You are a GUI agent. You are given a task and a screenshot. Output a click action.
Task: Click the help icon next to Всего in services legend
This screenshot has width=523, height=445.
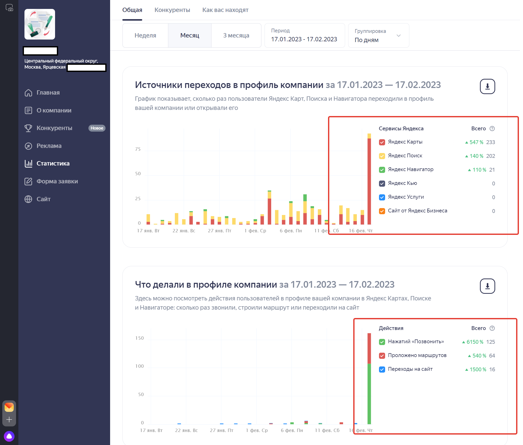point(492,129)
